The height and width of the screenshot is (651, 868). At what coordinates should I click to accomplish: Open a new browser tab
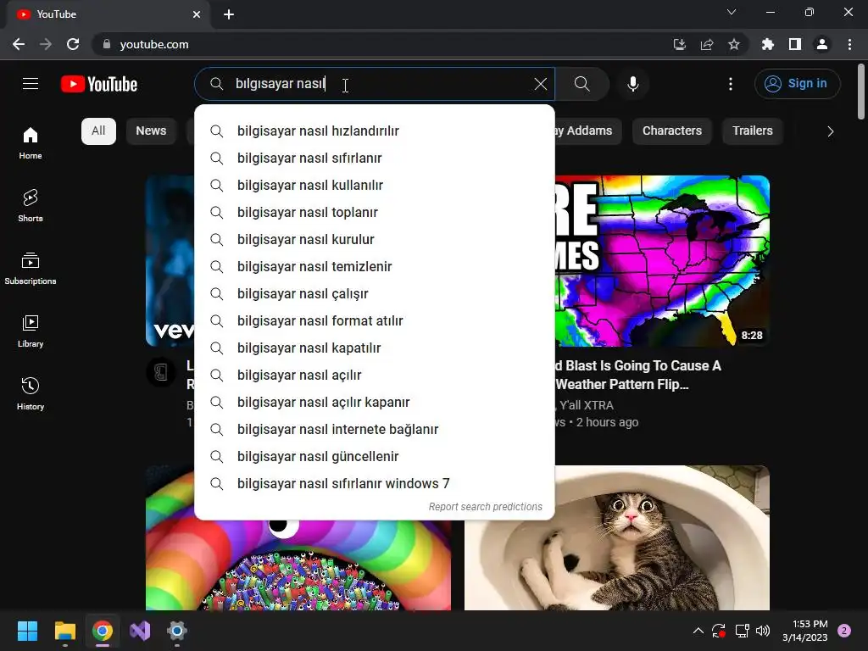229,14
